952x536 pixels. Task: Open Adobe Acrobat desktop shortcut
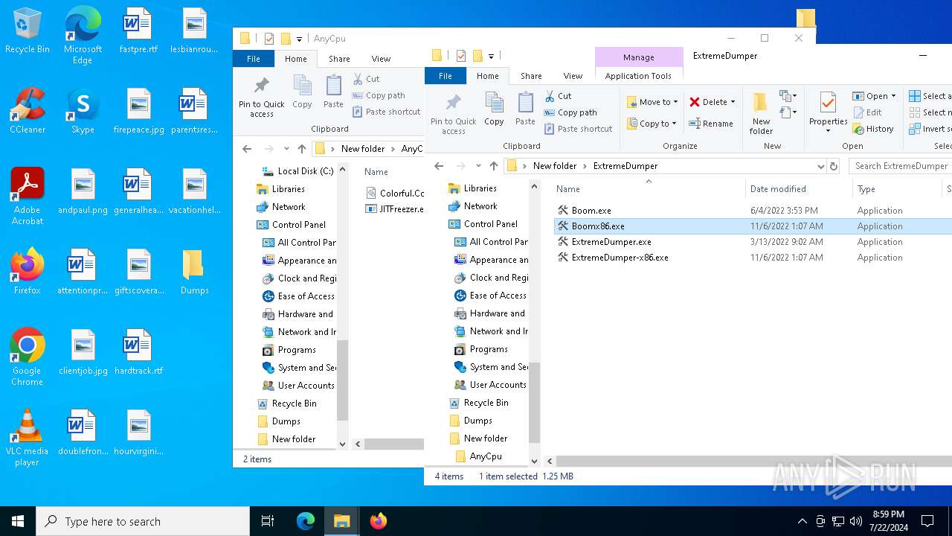click(27, 197)
